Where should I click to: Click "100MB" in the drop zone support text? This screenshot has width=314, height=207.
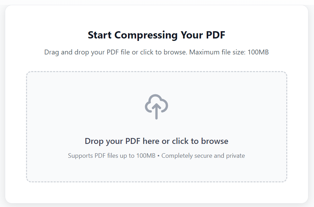[x=146, y=156]
